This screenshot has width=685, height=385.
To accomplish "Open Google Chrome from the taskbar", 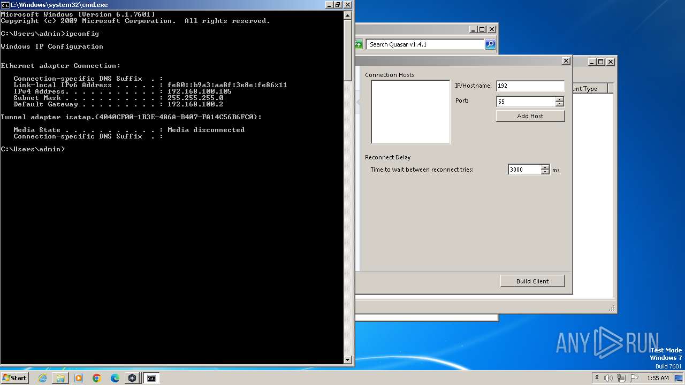I will [x=97, y=378].
